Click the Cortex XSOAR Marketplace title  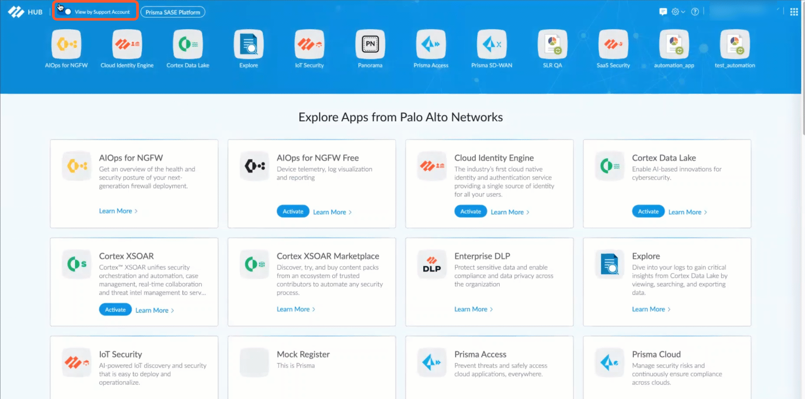click(328, 256)
